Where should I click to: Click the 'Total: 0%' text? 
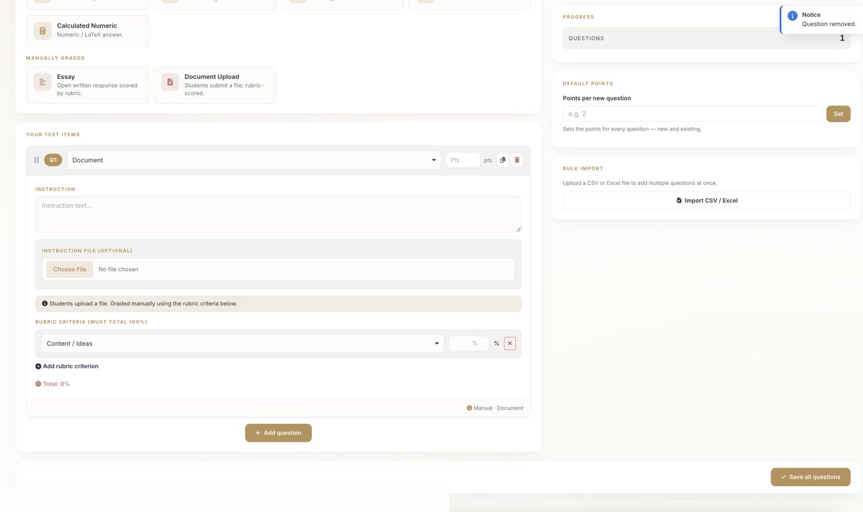point(56,384)
